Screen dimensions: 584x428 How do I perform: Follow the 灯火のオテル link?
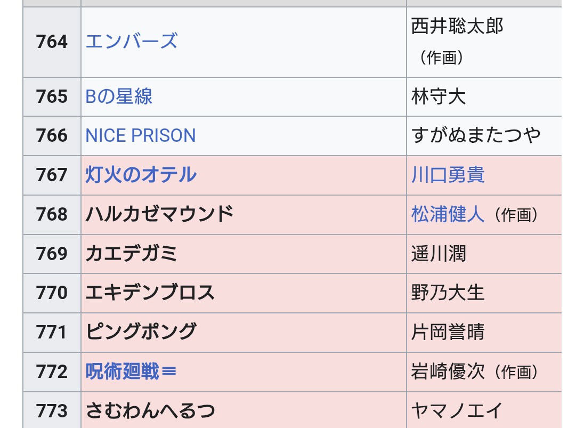[x=141, y=175]
